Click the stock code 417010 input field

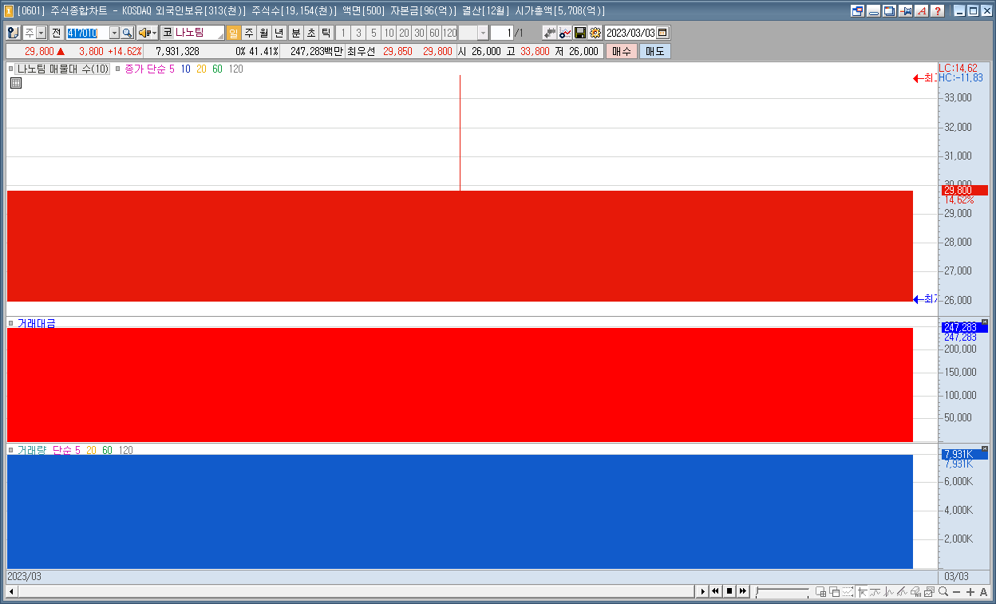(86, 33)
